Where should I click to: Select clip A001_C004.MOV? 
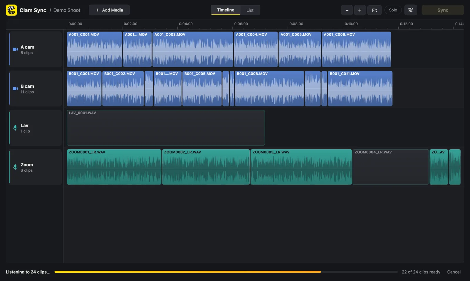256,49
